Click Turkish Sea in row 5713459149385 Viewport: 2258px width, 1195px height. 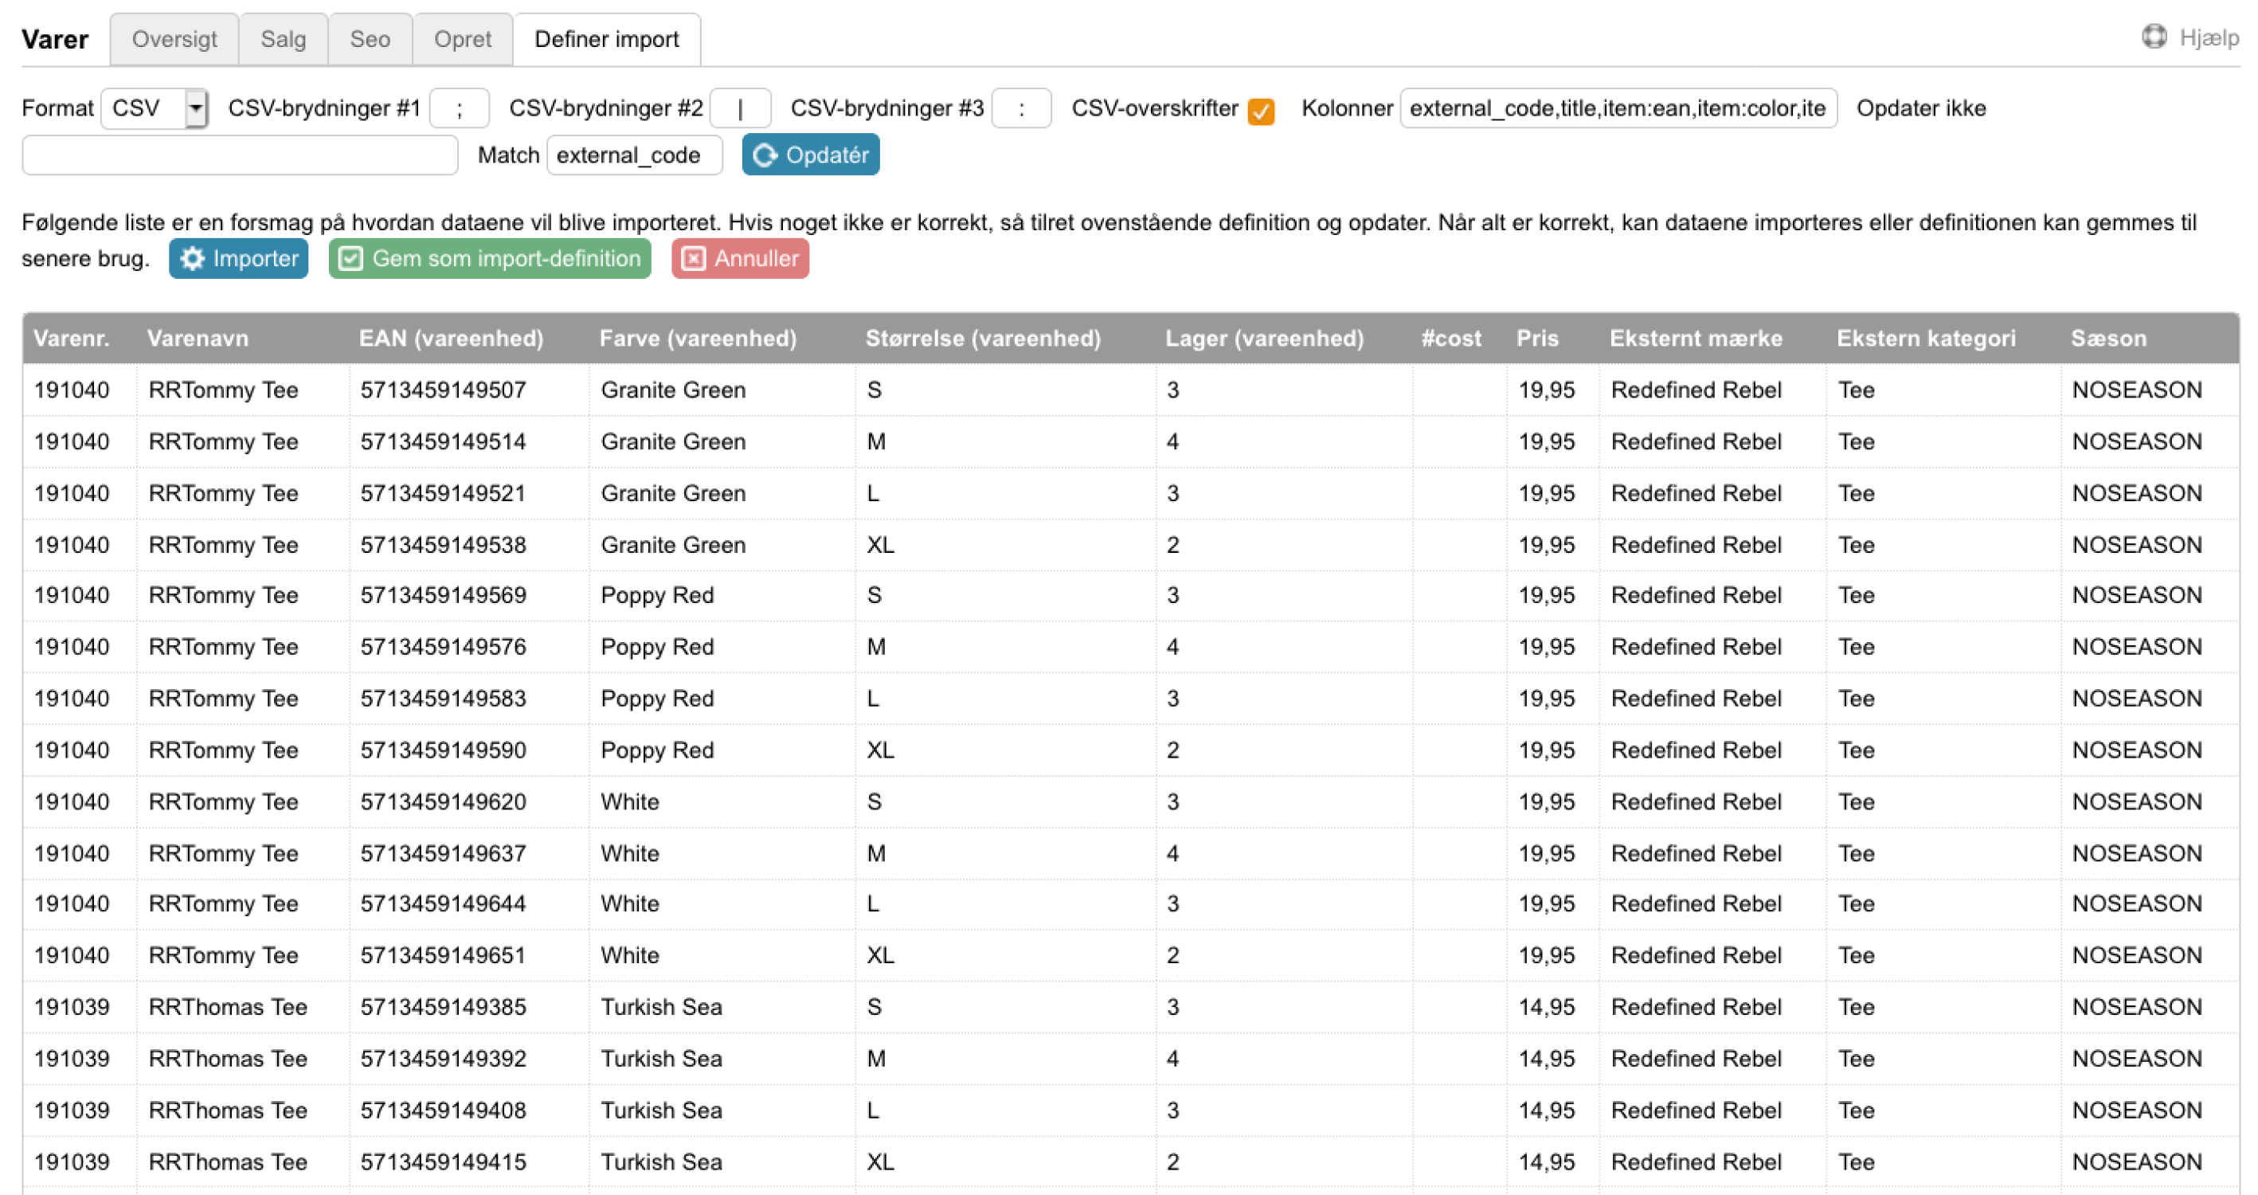pyautogui.click(x=662, y=1007)
